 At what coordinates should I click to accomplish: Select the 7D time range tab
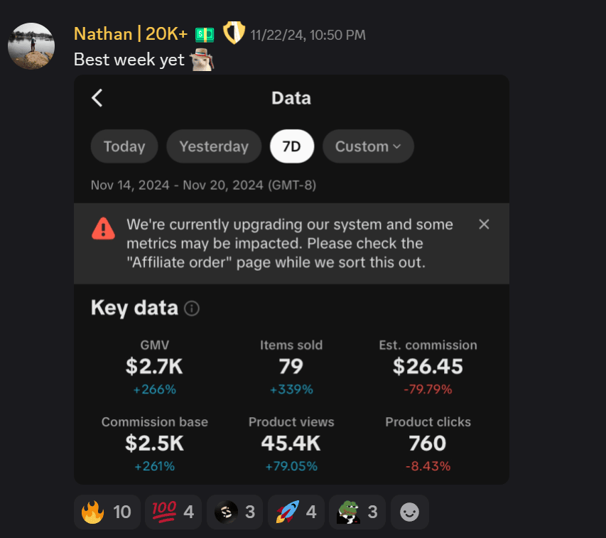click(292, 146)
